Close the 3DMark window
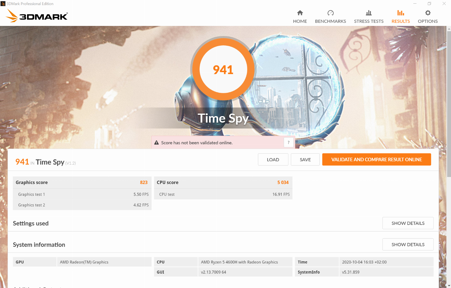The height and width of the screenshot is (288, 451). (444, 4)
